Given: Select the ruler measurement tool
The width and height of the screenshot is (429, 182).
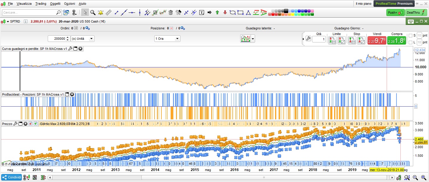Looking at the screenshot, I should point(108,12).
